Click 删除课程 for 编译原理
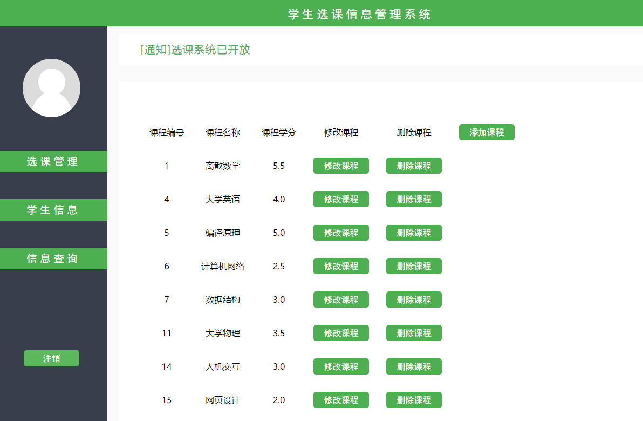The image size is (643, 421). [414, 233]
